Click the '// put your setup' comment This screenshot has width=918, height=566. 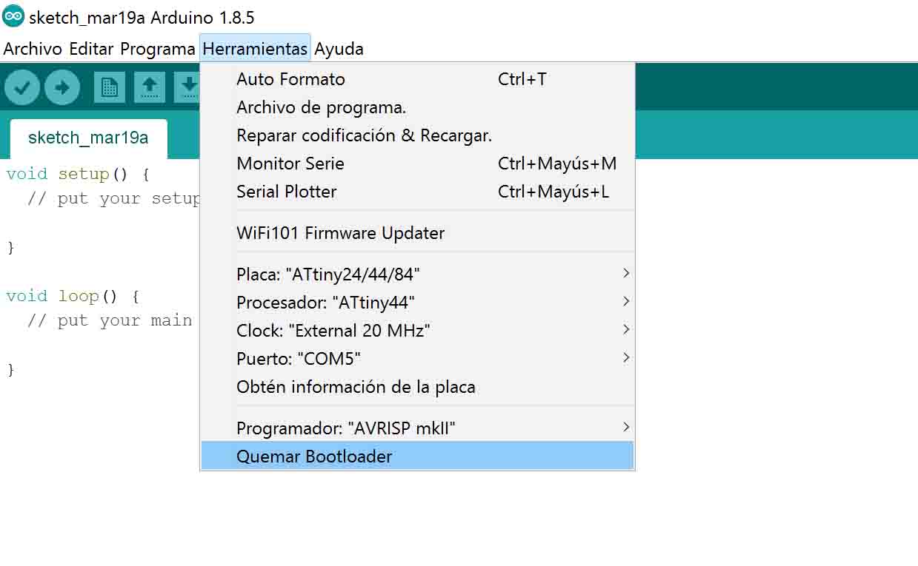(113, 199)
